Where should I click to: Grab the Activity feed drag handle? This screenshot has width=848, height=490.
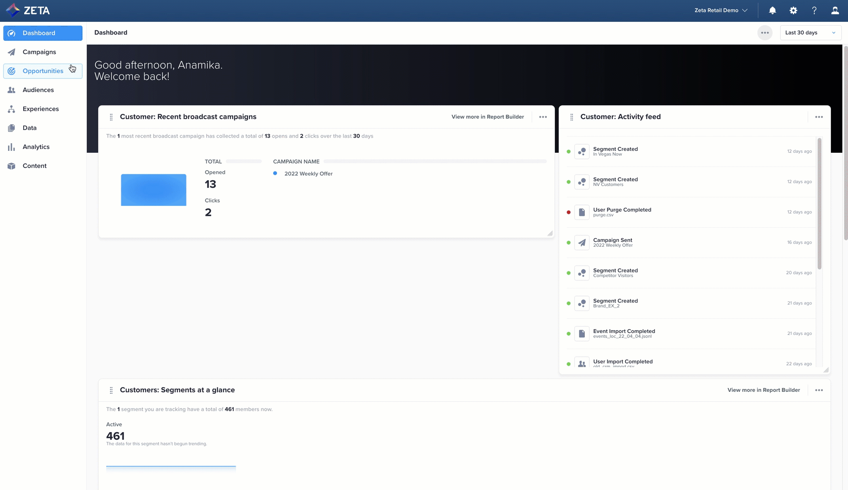pyautogui.click(x=571, y=117)
